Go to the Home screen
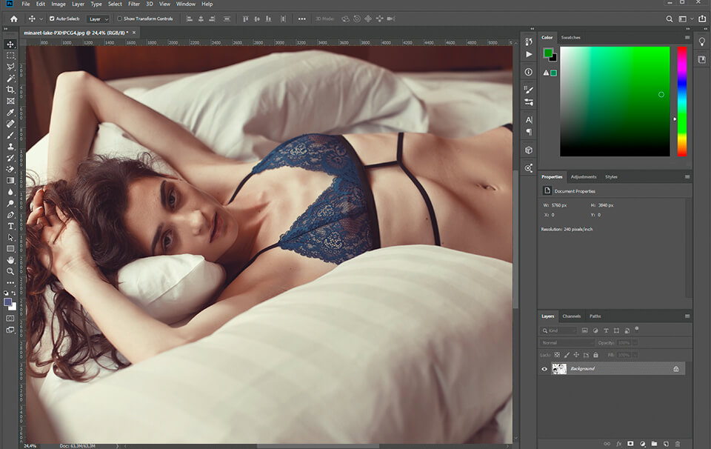 14,19
